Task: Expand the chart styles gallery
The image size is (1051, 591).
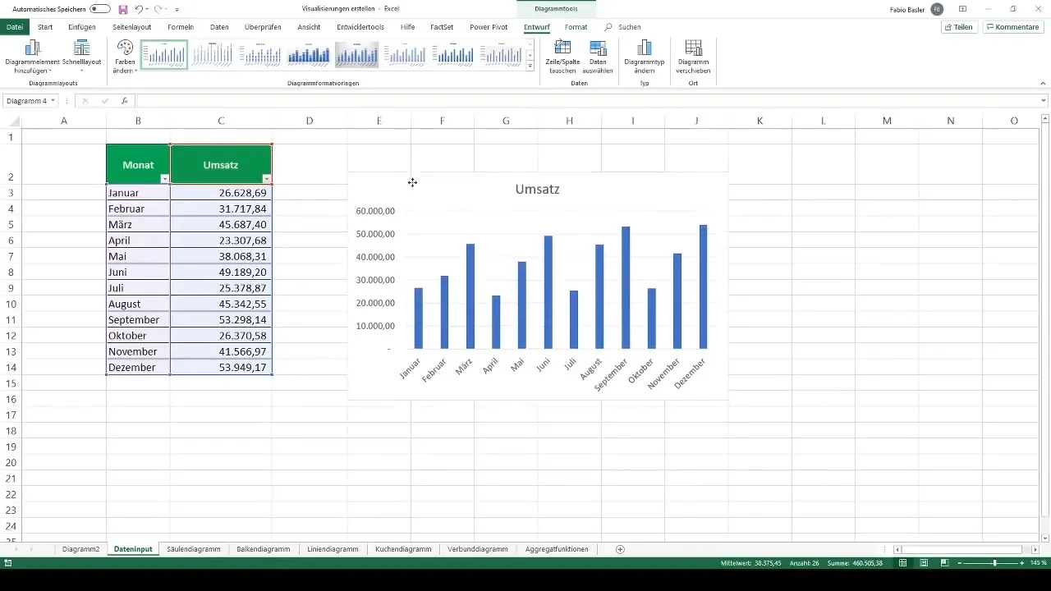Action: click(x=530, y=66)
